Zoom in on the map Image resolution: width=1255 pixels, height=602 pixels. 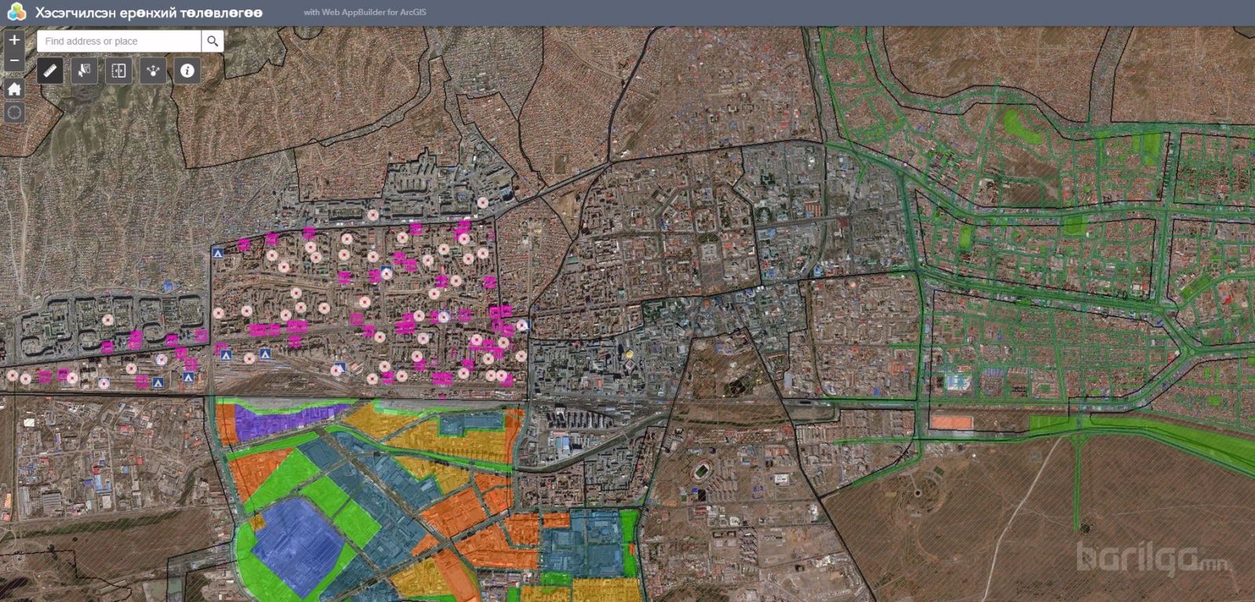click(14, 40)
